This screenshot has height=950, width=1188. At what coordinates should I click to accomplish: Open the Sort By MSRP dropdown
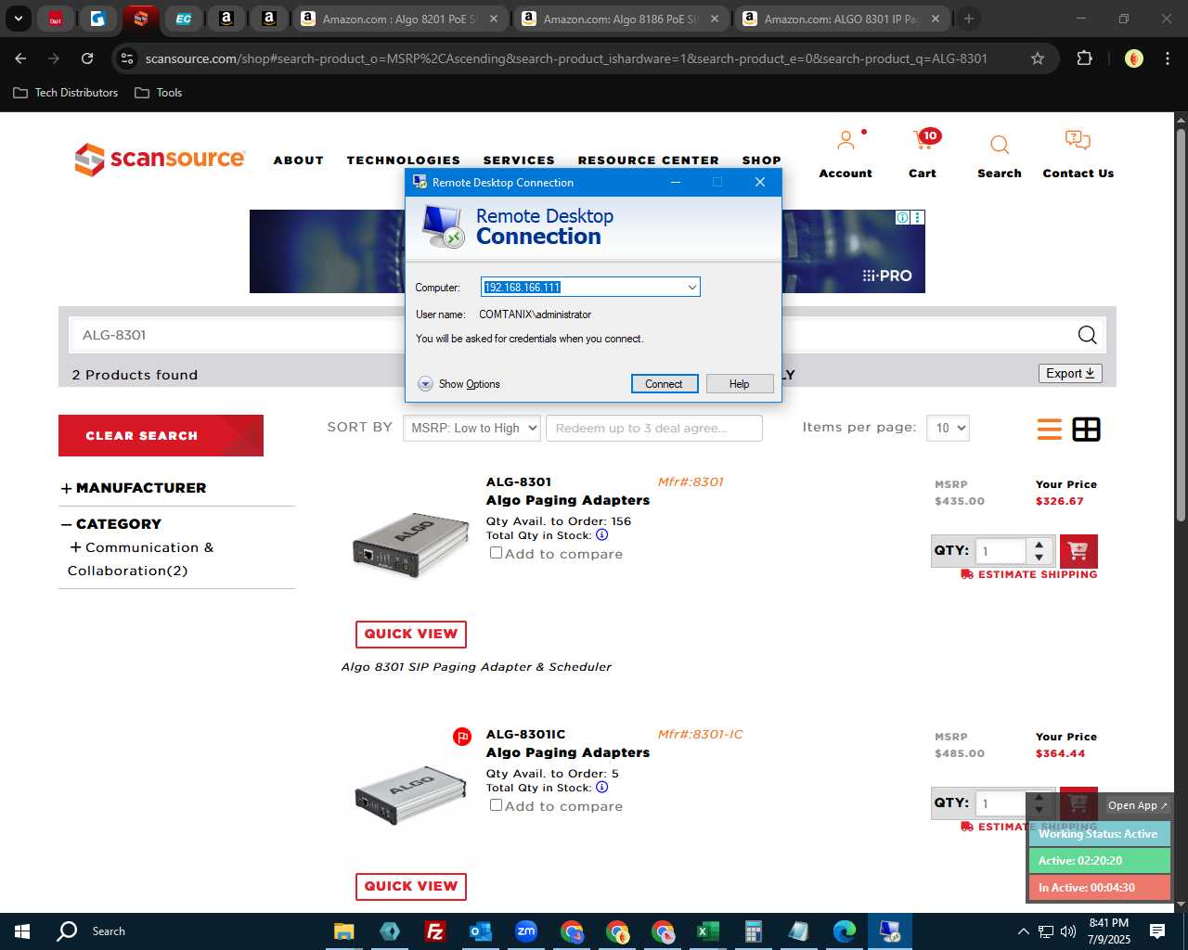471,428
